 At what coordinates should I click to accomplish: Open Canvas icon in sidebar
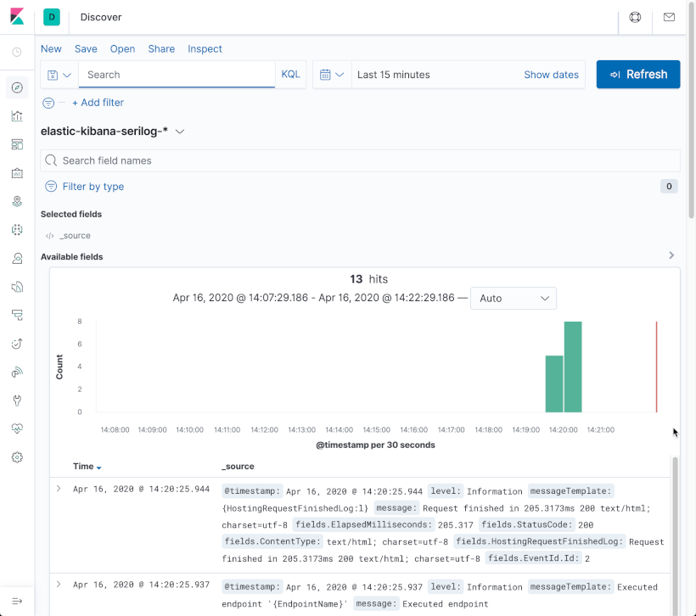[17, 173]
